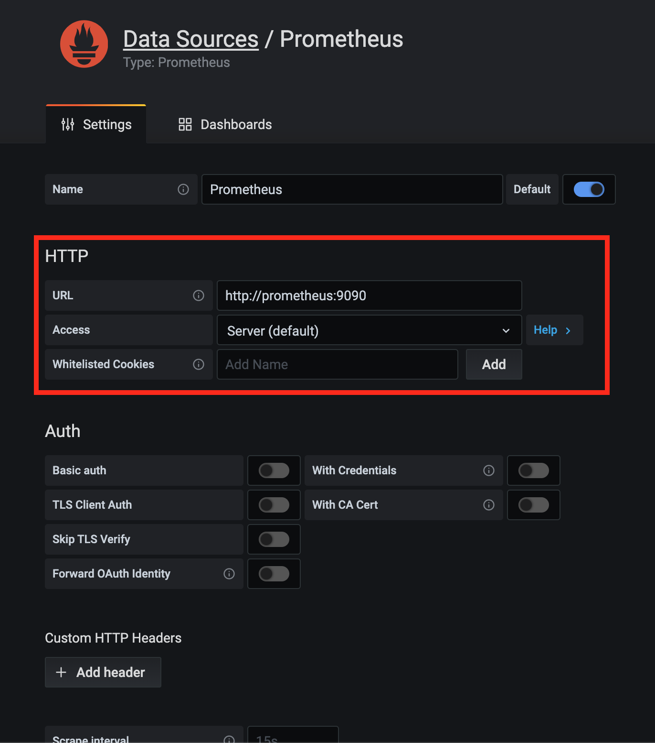
Task: Click the With CA Cert info icon
Action: (x=489, y=505)
